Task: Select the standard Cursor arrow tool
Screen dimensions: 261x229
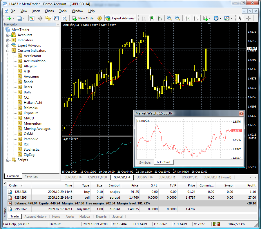Action: 240,18
